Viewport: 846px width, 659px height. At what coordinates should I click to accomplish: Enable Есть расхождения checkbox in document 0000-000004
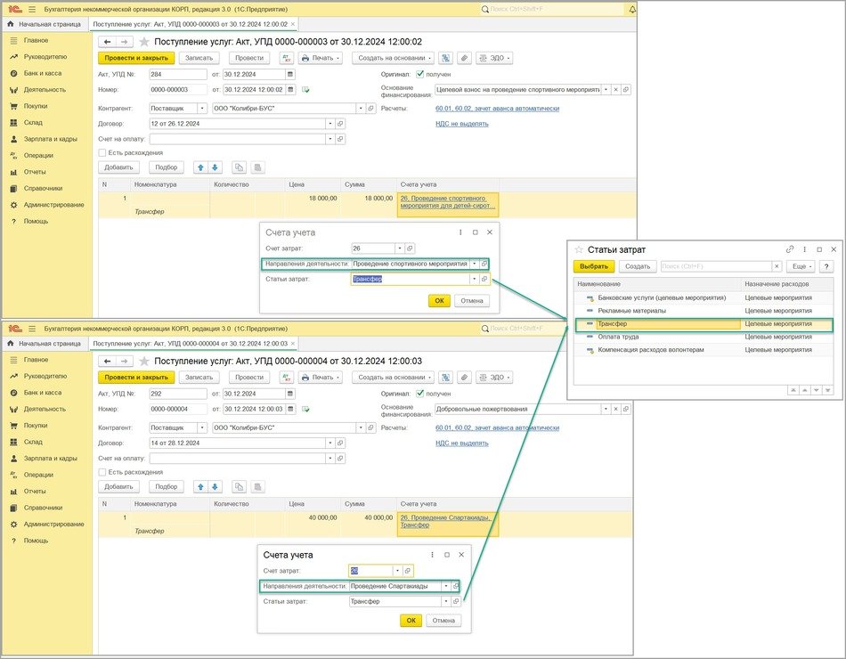click(x=102, y=472)
